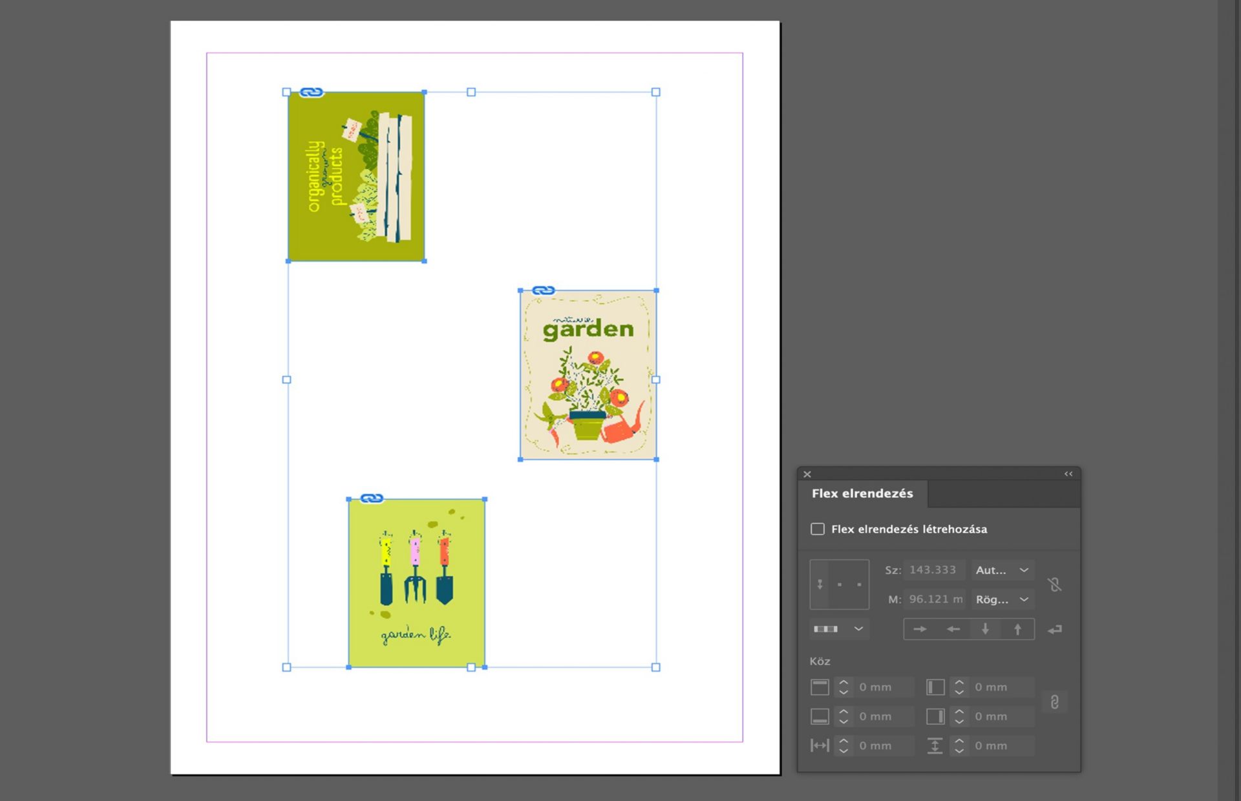Click the link badge on the garden poster
The width and height of the screenshot is (1241, 801).
544,290
